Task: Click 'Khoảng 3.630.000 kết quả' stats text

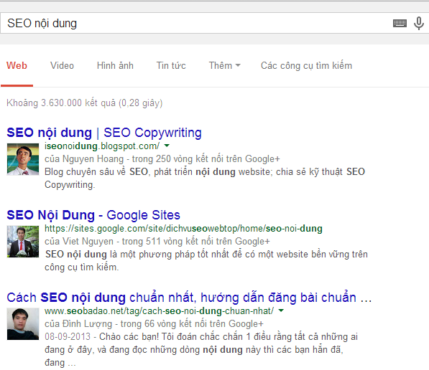Action: tap(85, 103)
